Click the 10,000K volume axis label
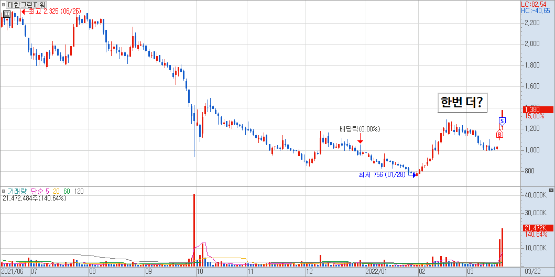This screenshot has height=277, width=555. (x=536, y=248)
